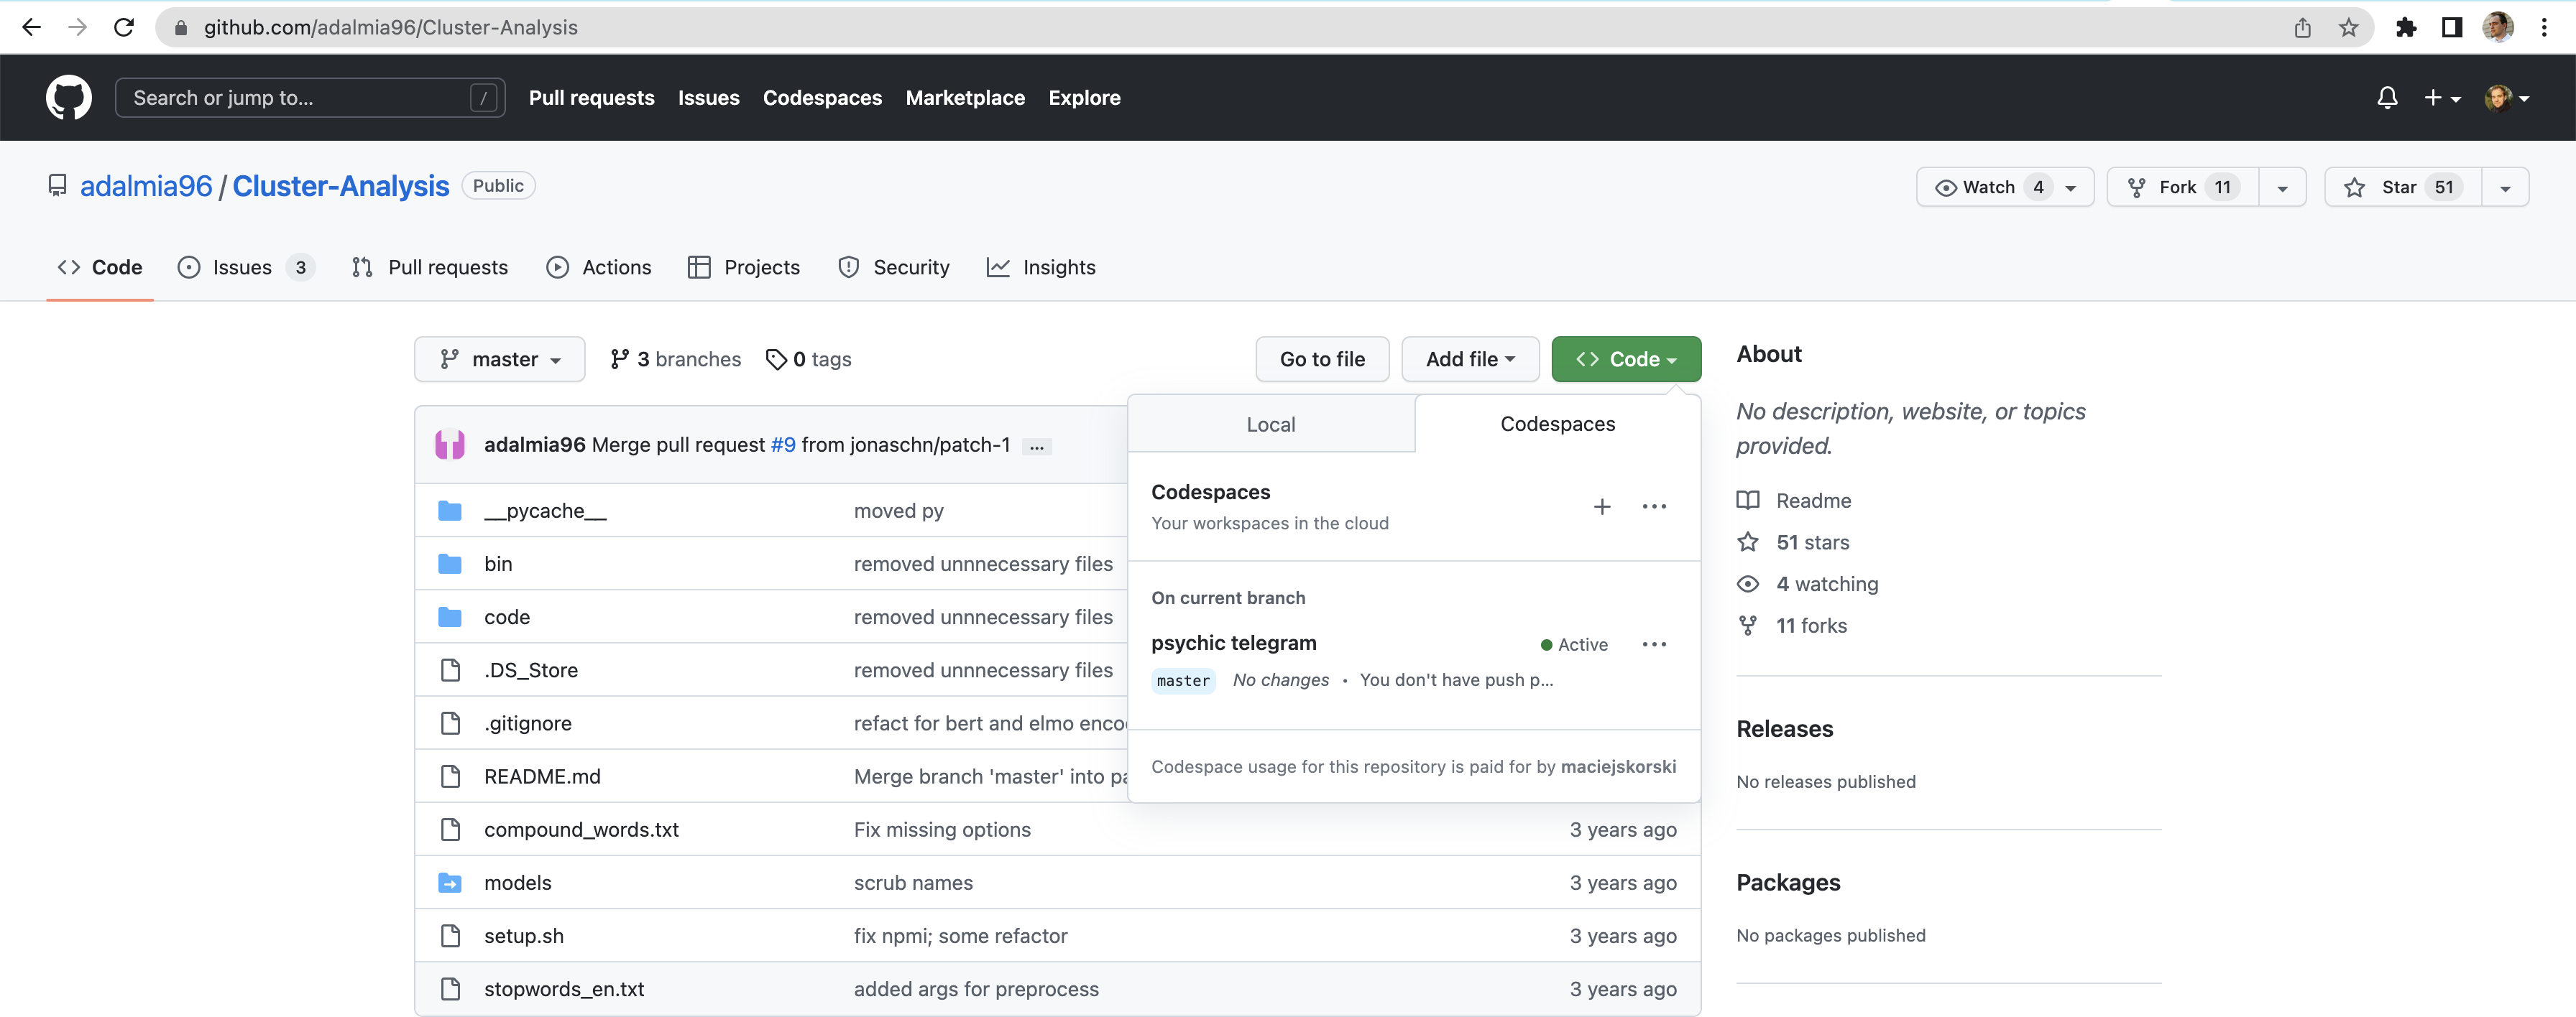Open Add file dropdown
This screenshot has height=1017, width=2576.
tap(1470, 358)
